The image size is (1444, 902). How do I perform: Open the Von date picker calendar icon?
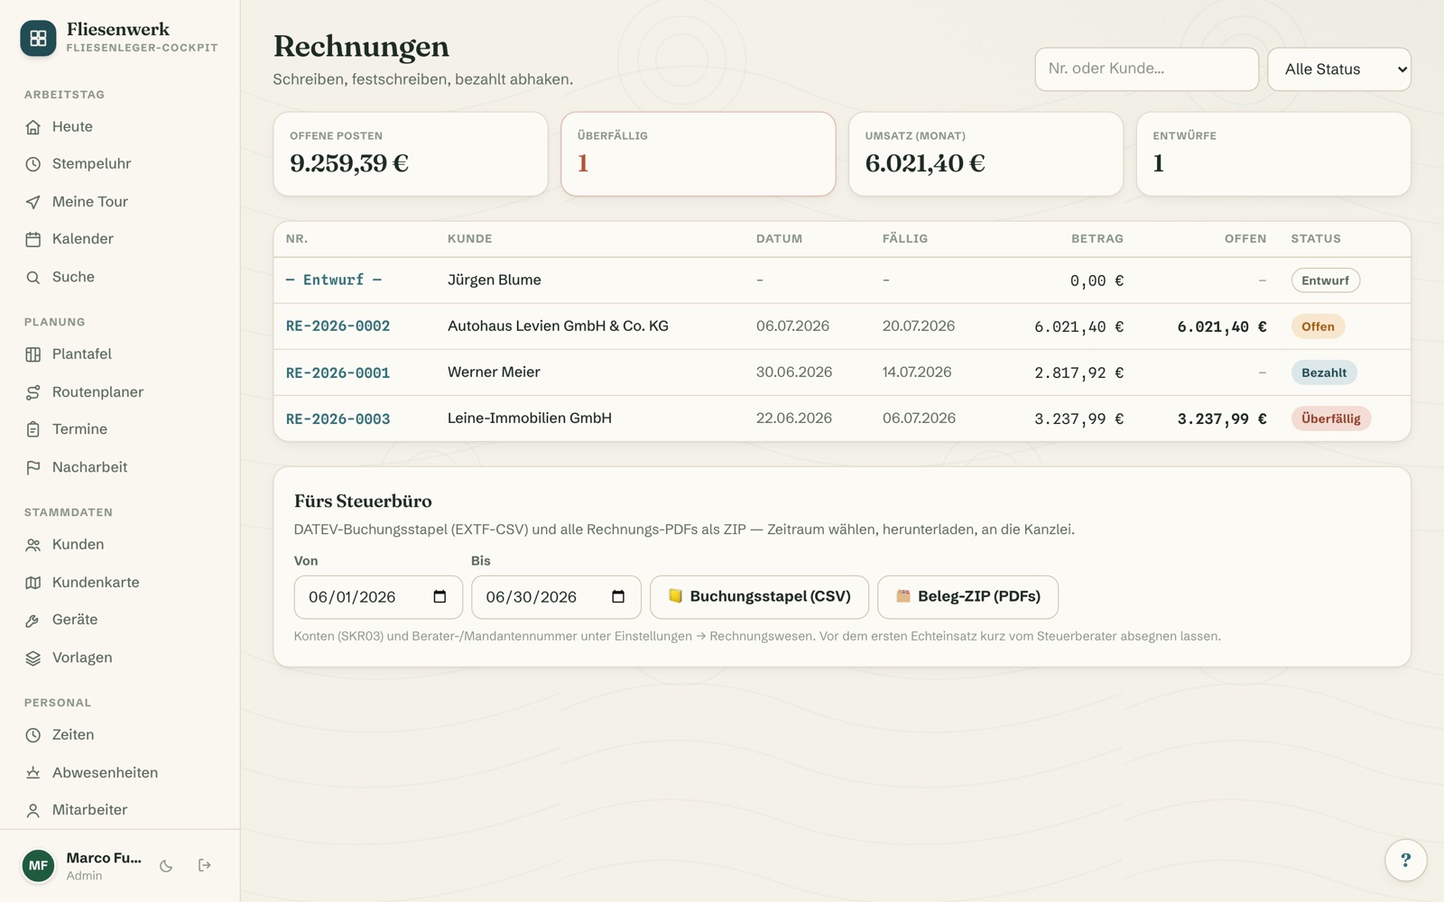[x=440, y=597]
